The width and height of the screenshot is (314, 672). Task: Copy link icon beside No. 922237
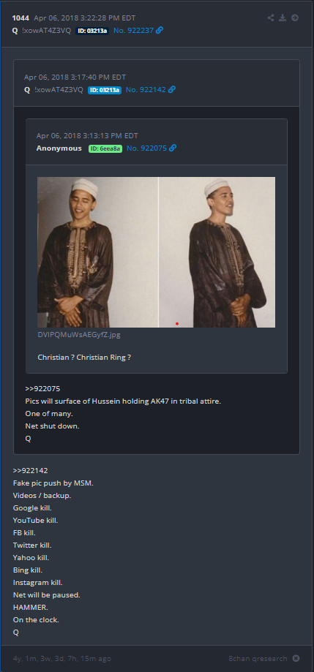coord(159,31)
